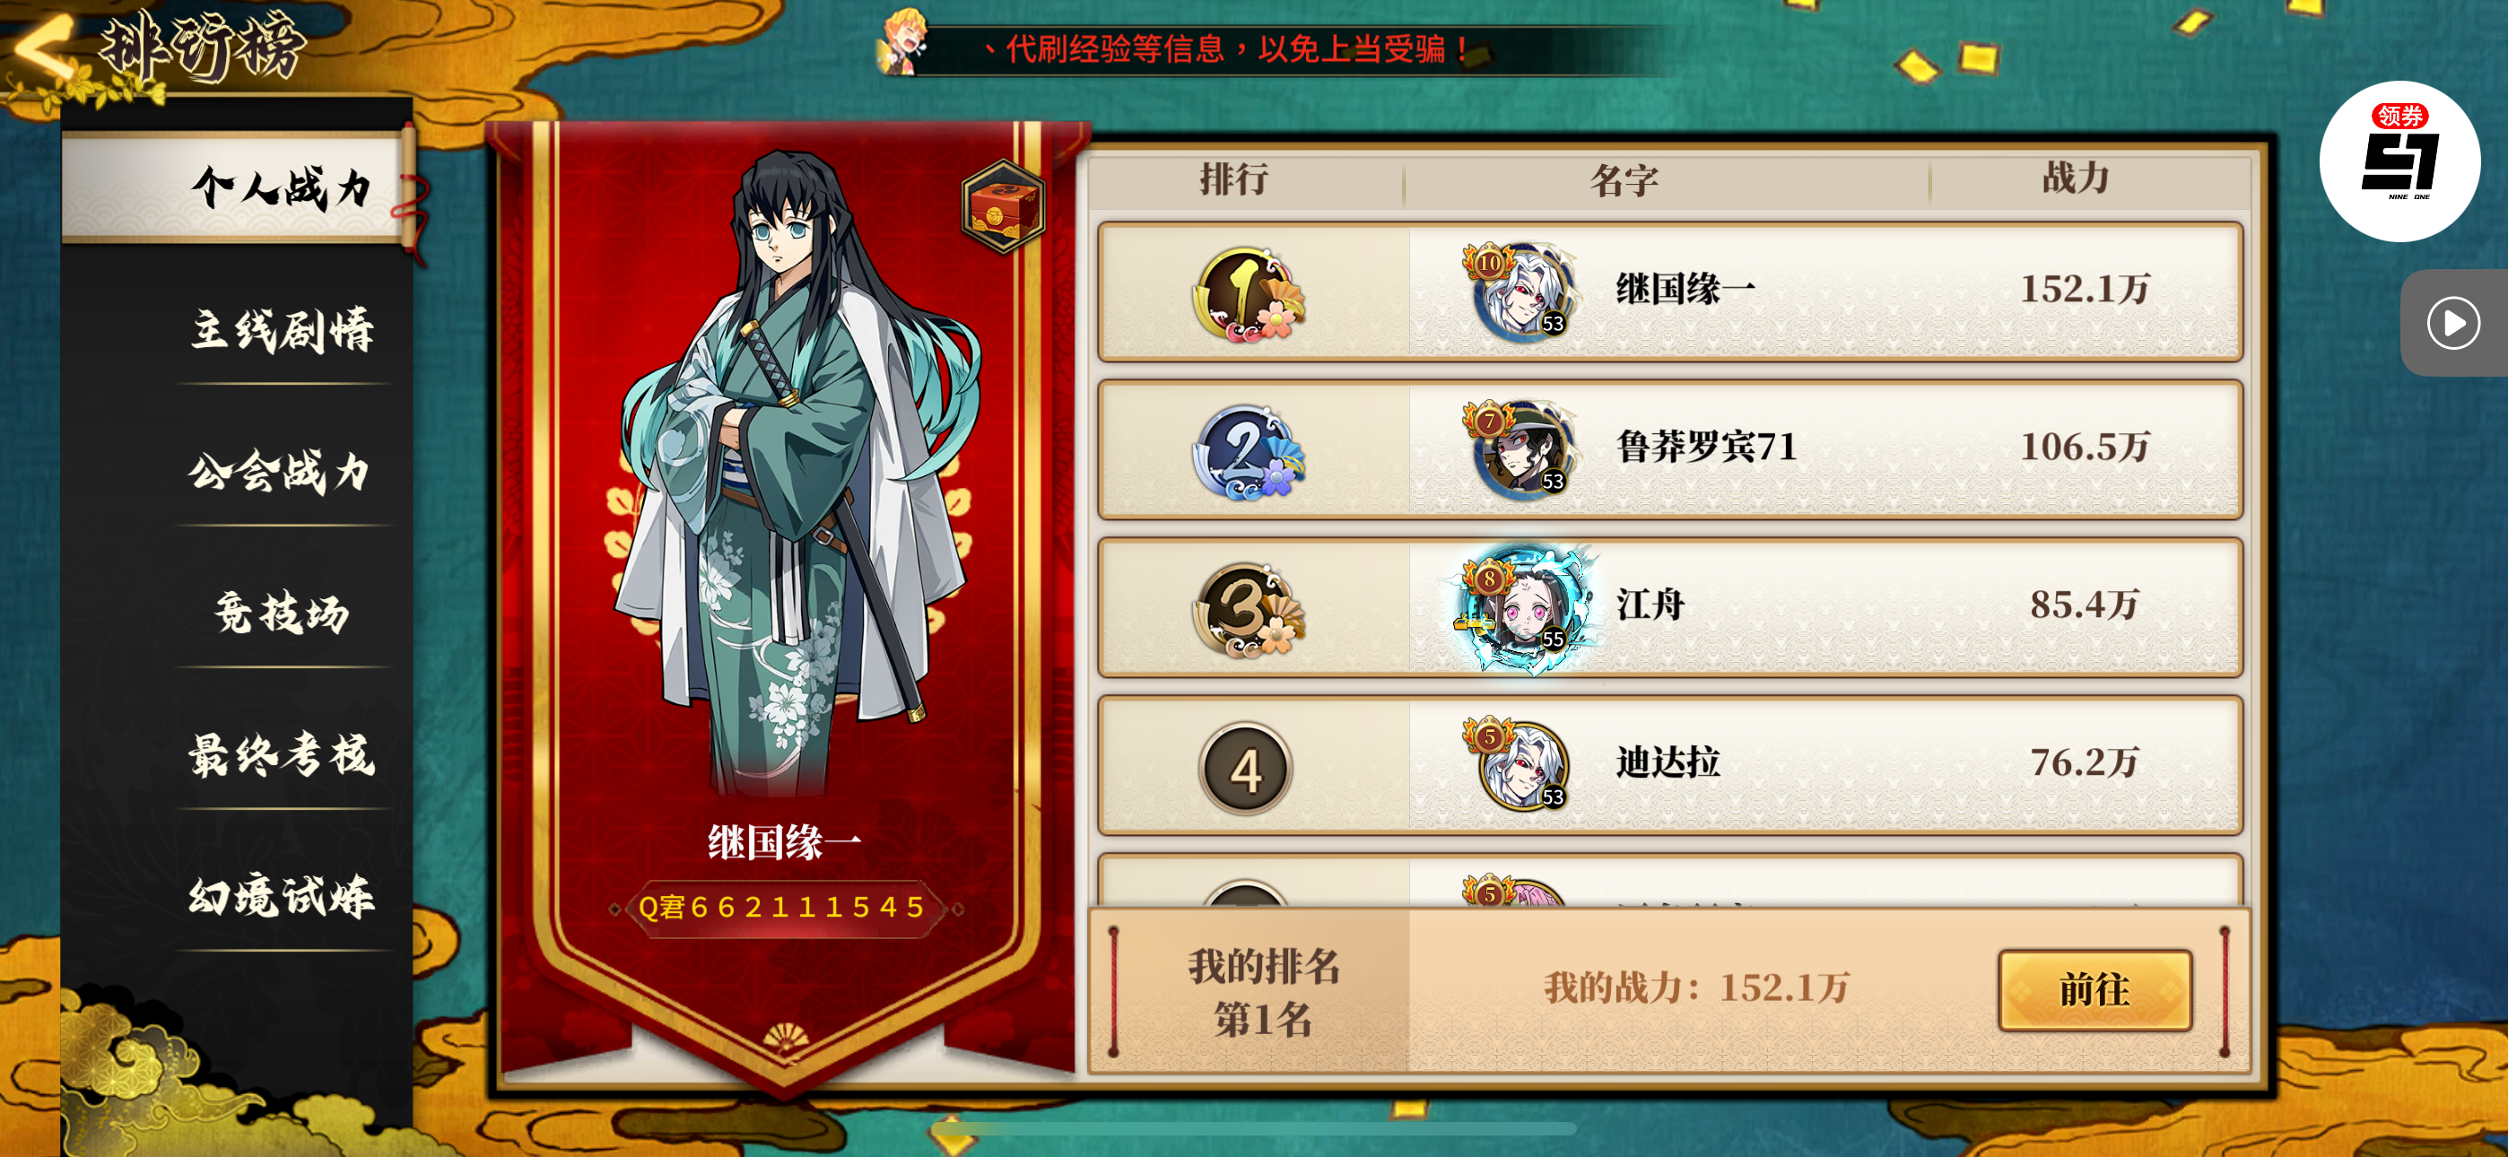Image resolution: width=2508 pixels, height=1157 pixels.
Task: Open the 竞技场 ranking tab
Action: [x=283, y=613]
